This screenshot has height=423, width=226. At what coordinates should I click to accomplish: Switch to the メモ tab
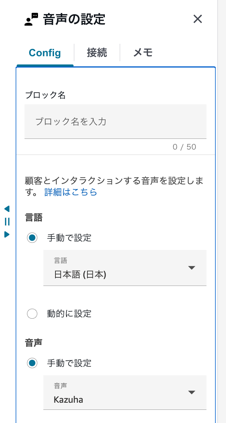[x=142, y=52]
